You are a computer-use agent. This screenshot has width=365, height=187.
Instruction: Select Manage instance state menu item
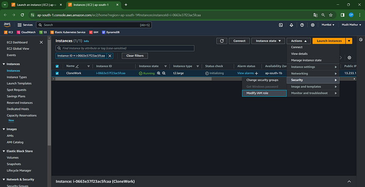313,60
